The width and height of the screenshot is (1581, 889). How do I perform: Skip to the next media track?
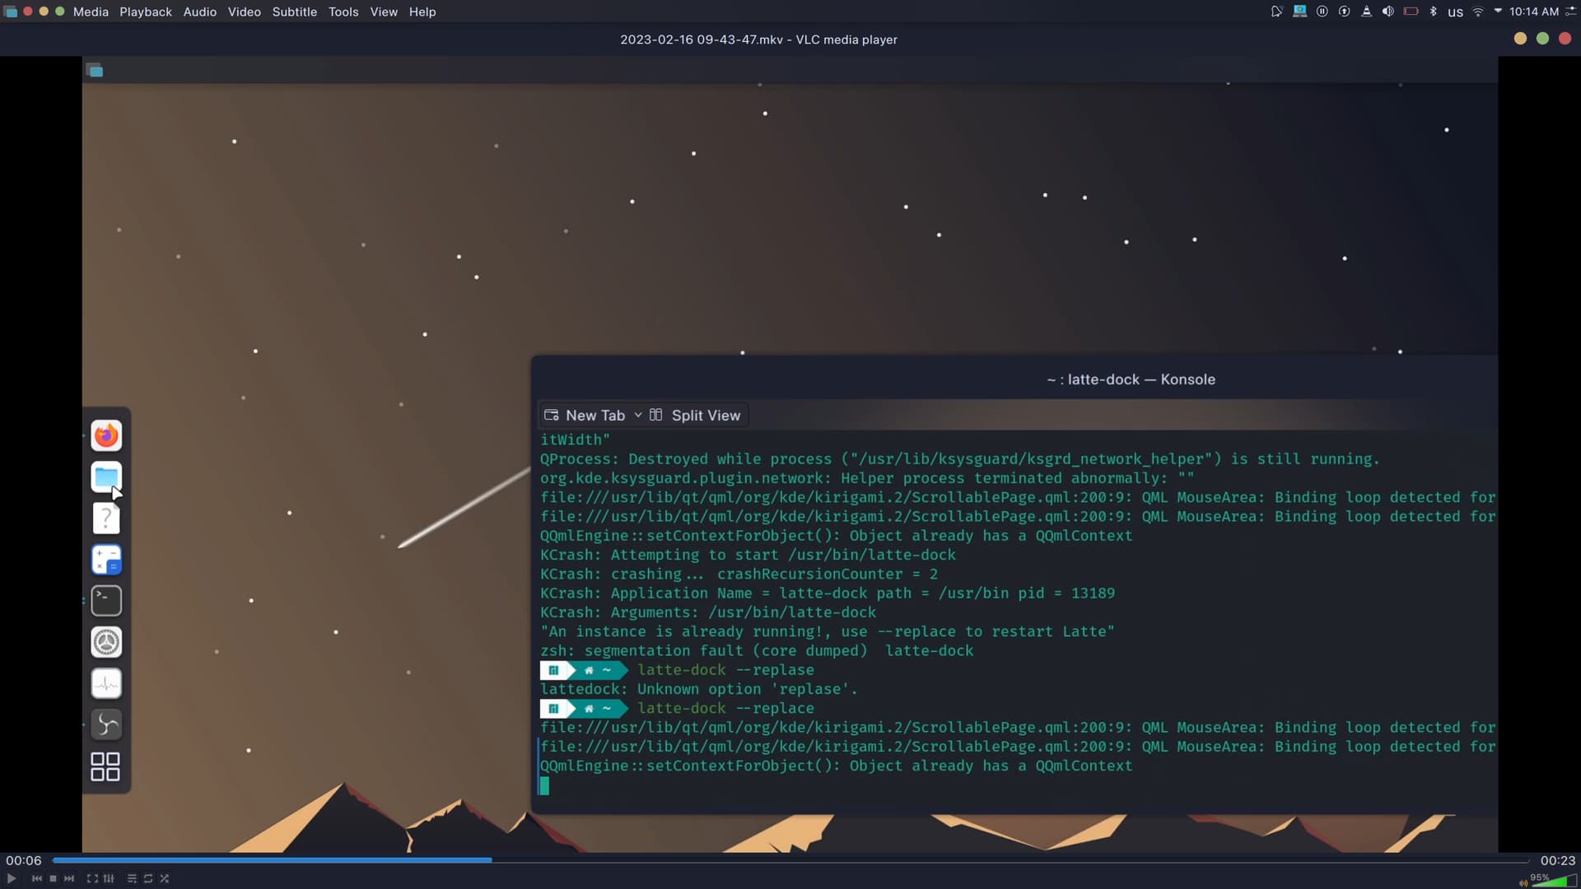(x=69, y=879)
